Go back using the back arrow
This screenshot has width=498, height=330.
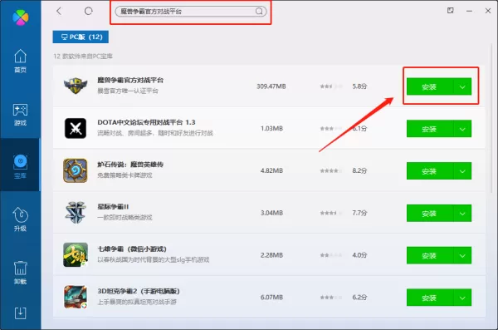coord(59,11)
